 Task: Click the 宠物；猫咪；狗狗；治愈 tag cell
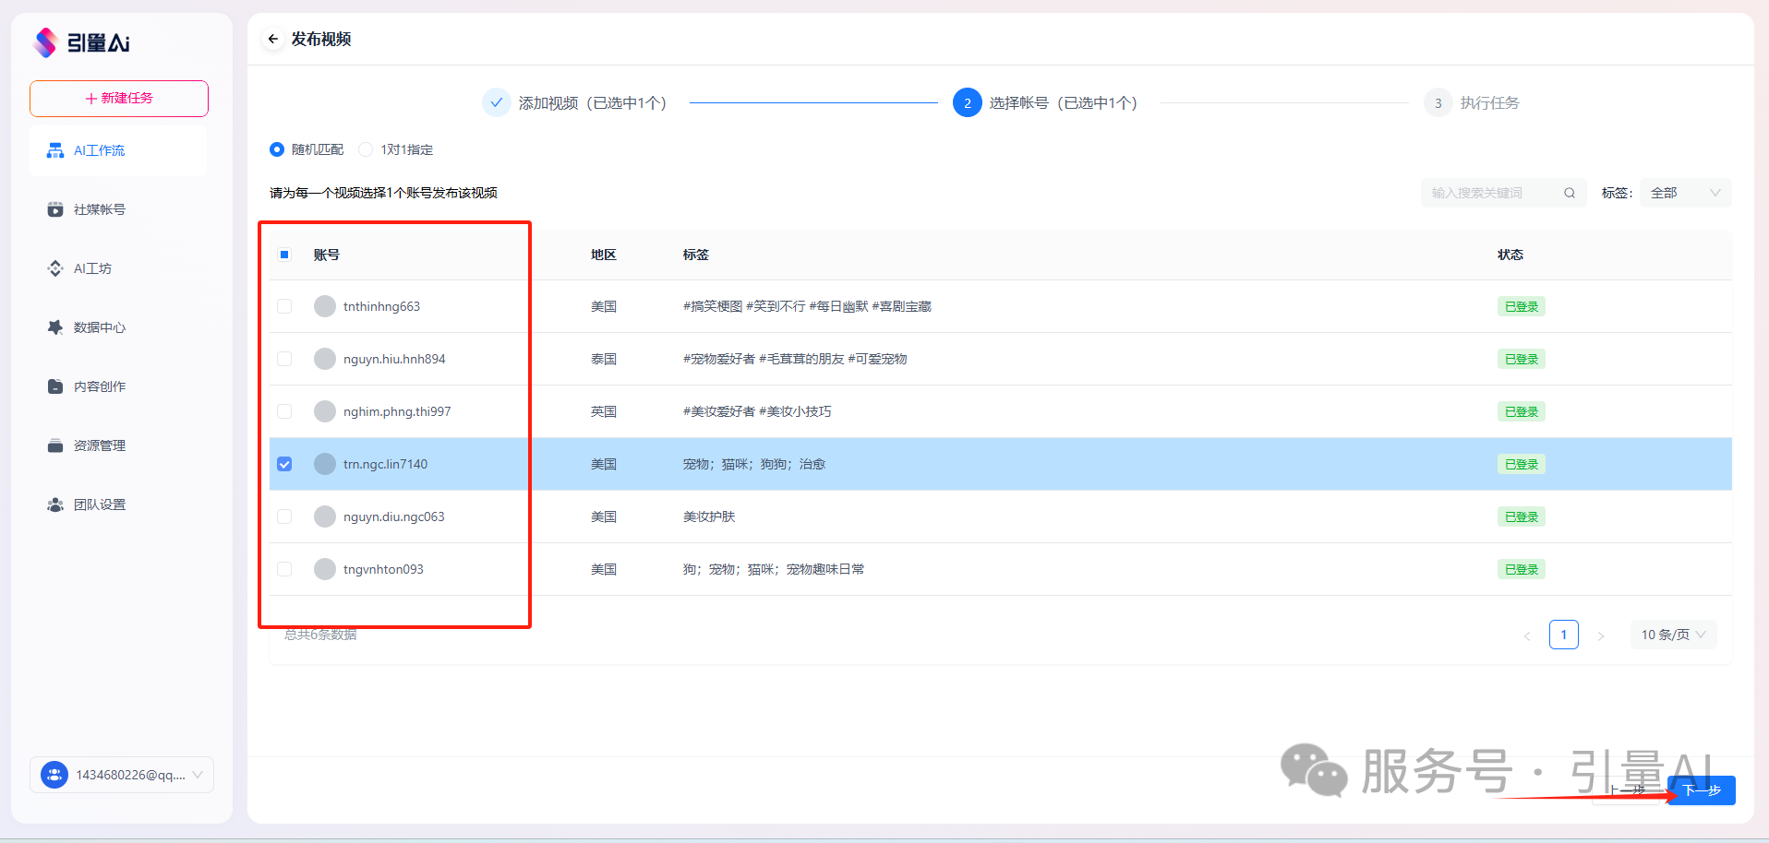point(754,464)
